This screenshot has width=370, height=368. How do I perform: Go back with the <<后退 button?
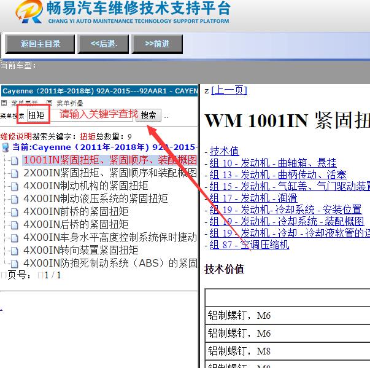tap(103, 44)
